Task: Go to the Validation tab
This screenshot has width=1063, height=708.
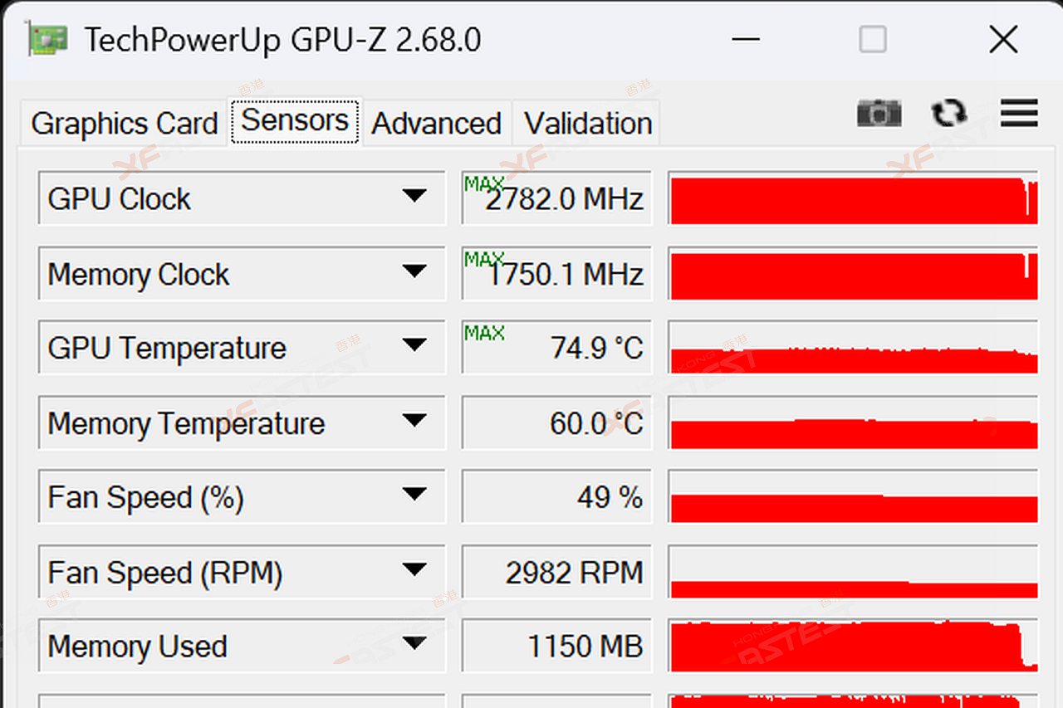Action: 588,124
